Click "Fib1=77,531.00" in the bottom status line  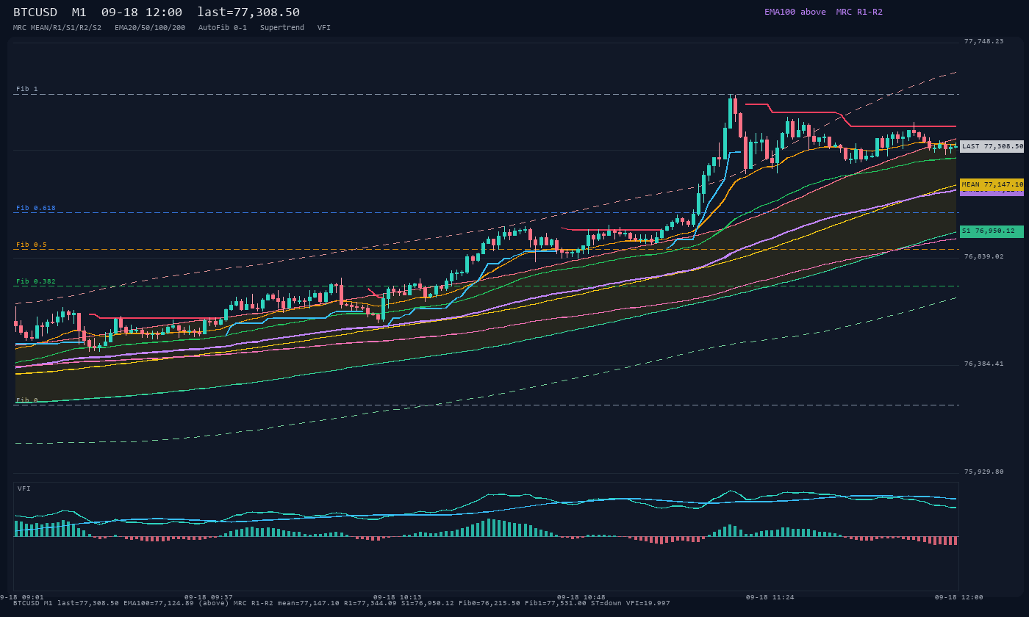pos(556,603)
